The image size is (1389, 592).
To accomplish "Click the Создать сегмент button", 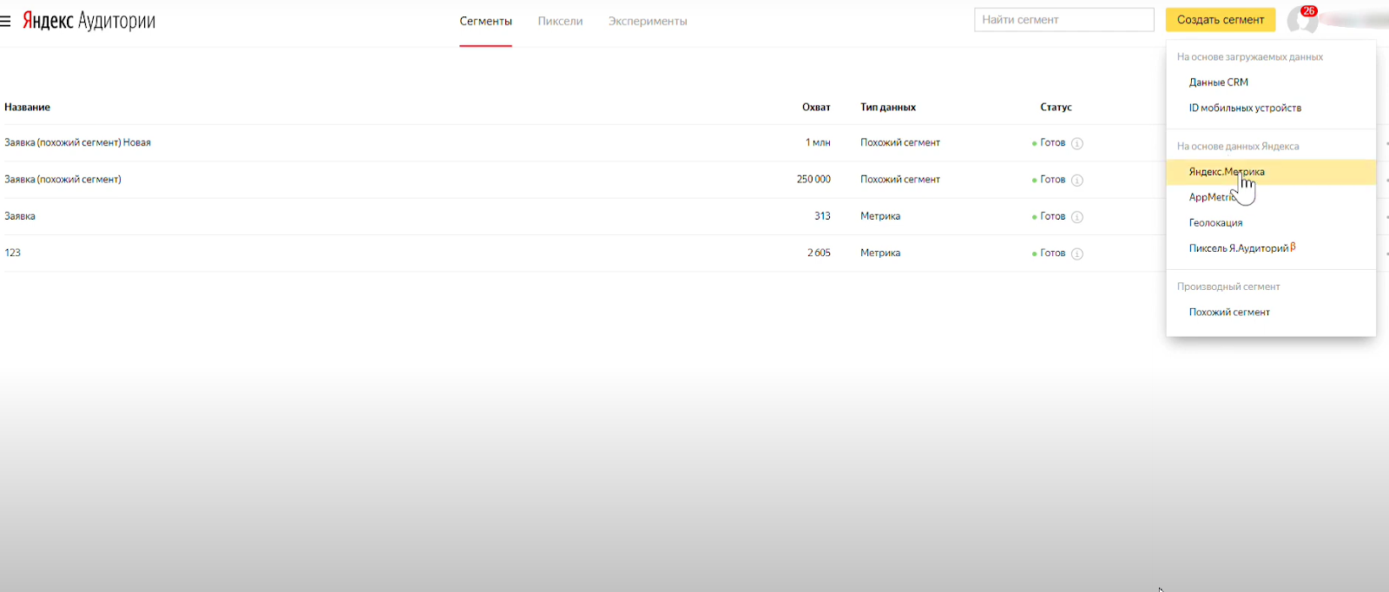I will pyautogui.click(x=1221, y=20).
